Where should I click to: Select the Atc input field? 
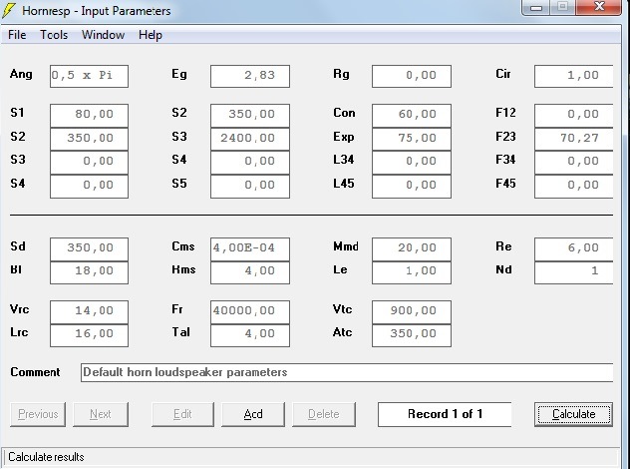(x=412, y=335)
